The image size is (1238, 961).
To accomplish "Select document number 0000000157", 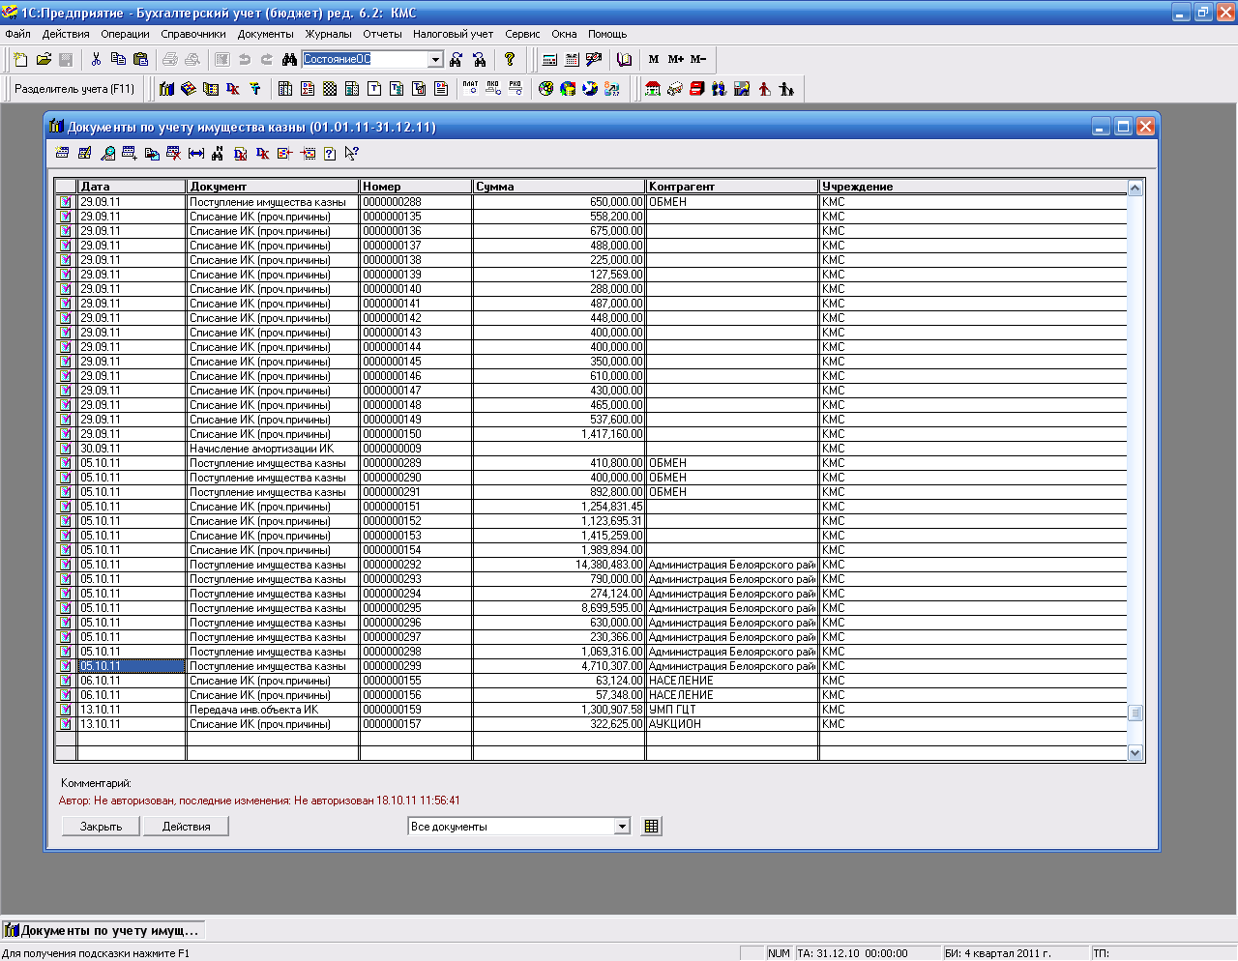I will [416, 724].
